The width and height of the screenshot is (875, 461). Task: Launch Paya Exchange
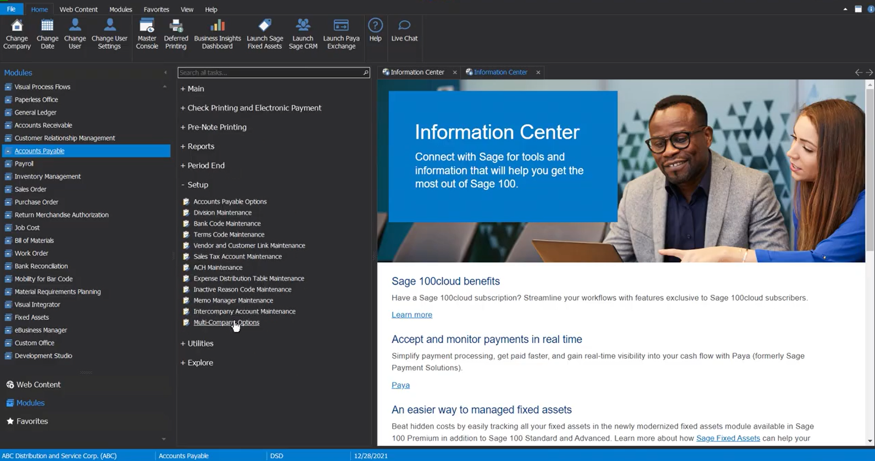[341, 34]
